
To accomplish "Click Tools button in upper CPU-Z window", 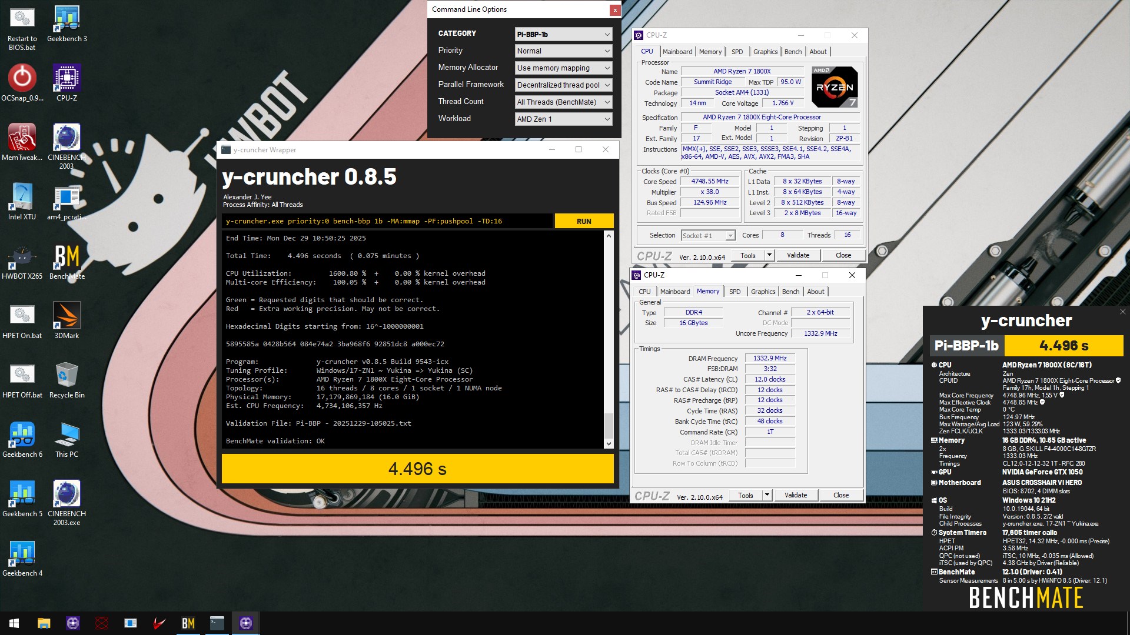I will pyautogui.click(x=747, y=255).
